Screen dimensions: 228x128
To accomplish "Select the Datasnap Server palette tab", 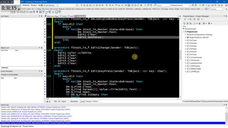I will [80, 9].
